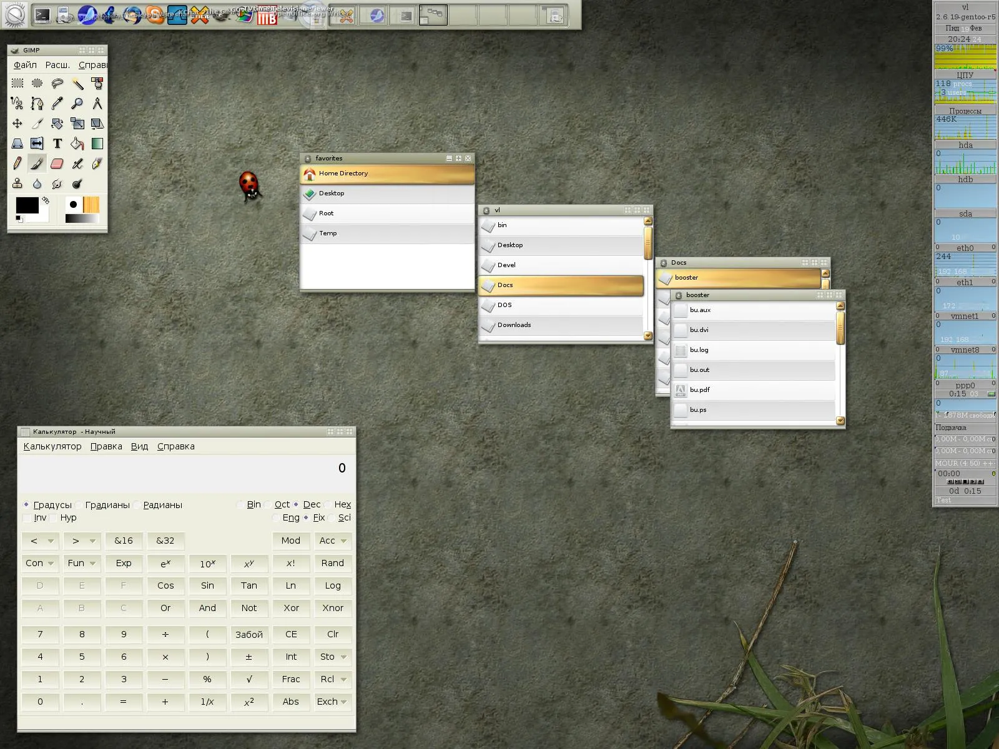Select the Text tool
999x749 pixels.
(57, 144)
